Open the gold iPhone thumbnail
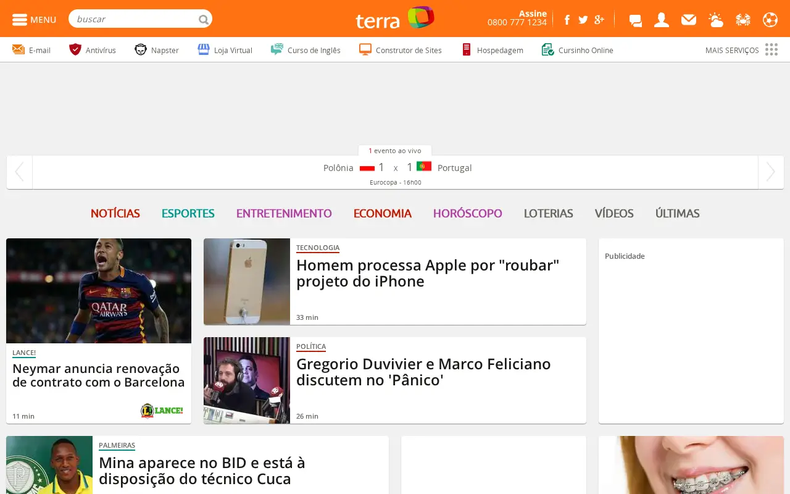Viewport: 790px width, 494px height. click(247, 282)
